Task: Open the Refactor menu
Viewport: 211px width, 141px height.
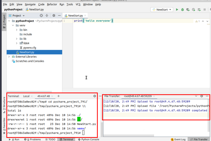Action: point(52,4)
